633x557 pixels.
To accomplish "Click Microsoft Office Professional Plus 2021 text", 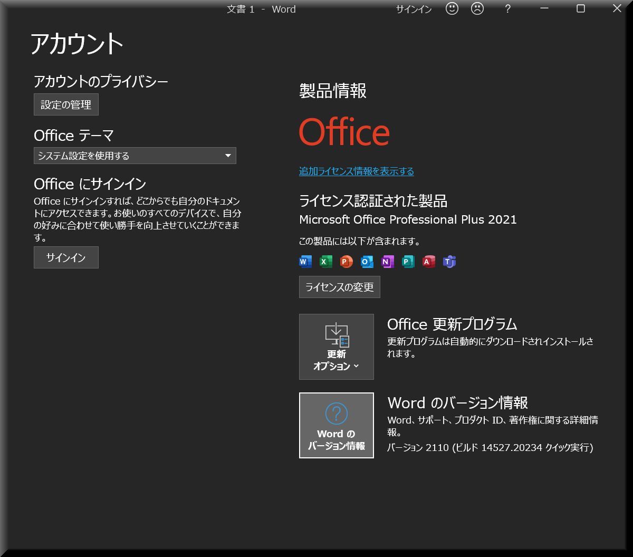I will pos(408,219).
